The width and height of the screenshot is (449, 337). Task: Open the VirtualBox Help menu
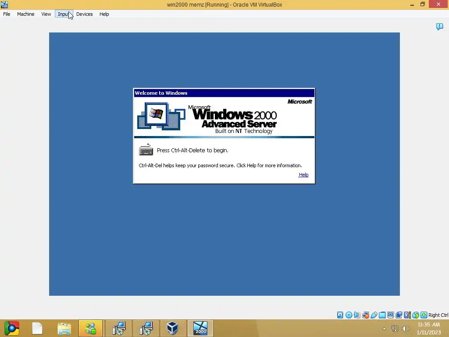point(104,14)
